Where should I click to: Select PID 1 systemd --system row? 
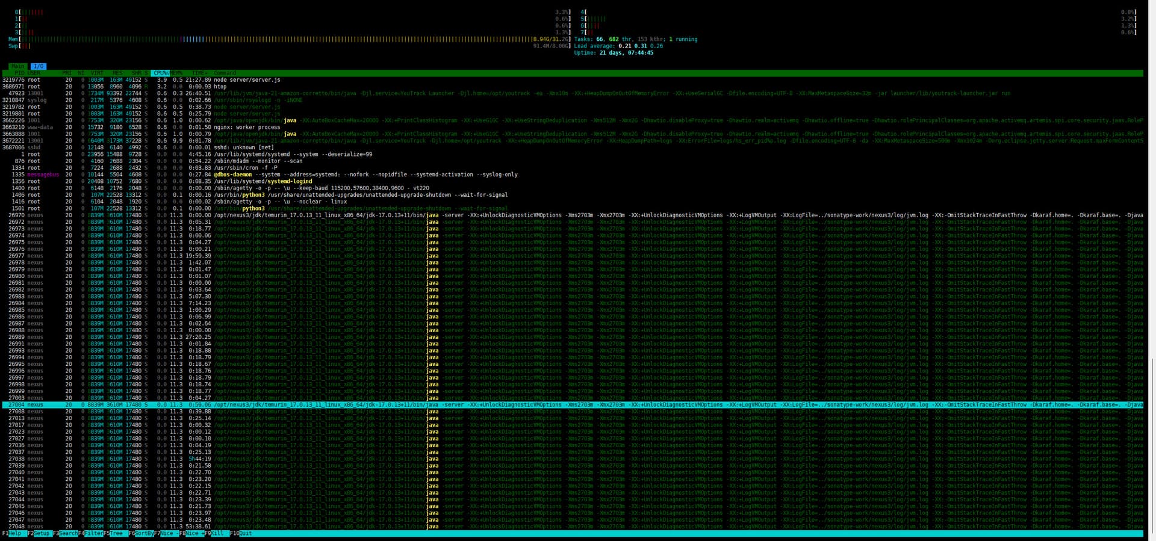572,154
